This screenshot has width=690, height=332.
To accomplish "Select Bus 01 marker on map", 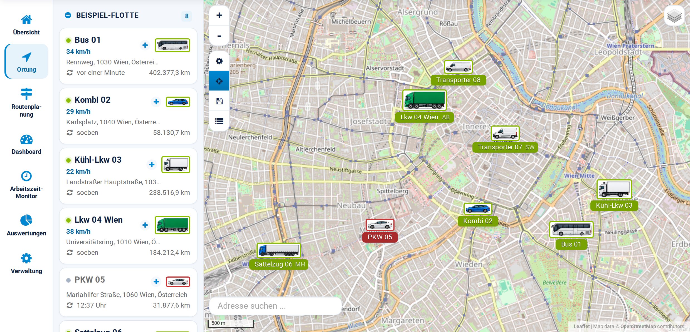I will point(571,229).
